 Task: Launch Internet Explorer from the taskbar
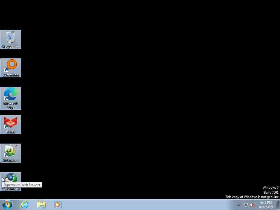(x=24, y=205)
